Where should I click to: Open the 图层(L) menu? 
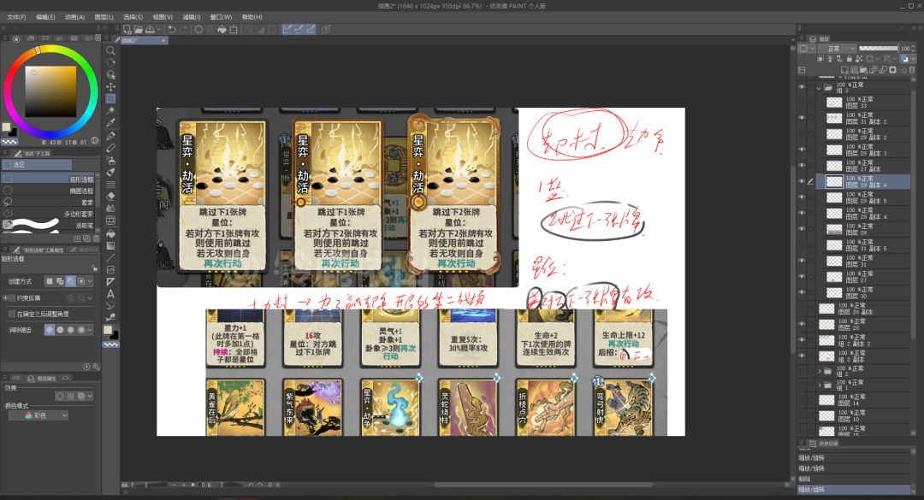coord(104,17)
